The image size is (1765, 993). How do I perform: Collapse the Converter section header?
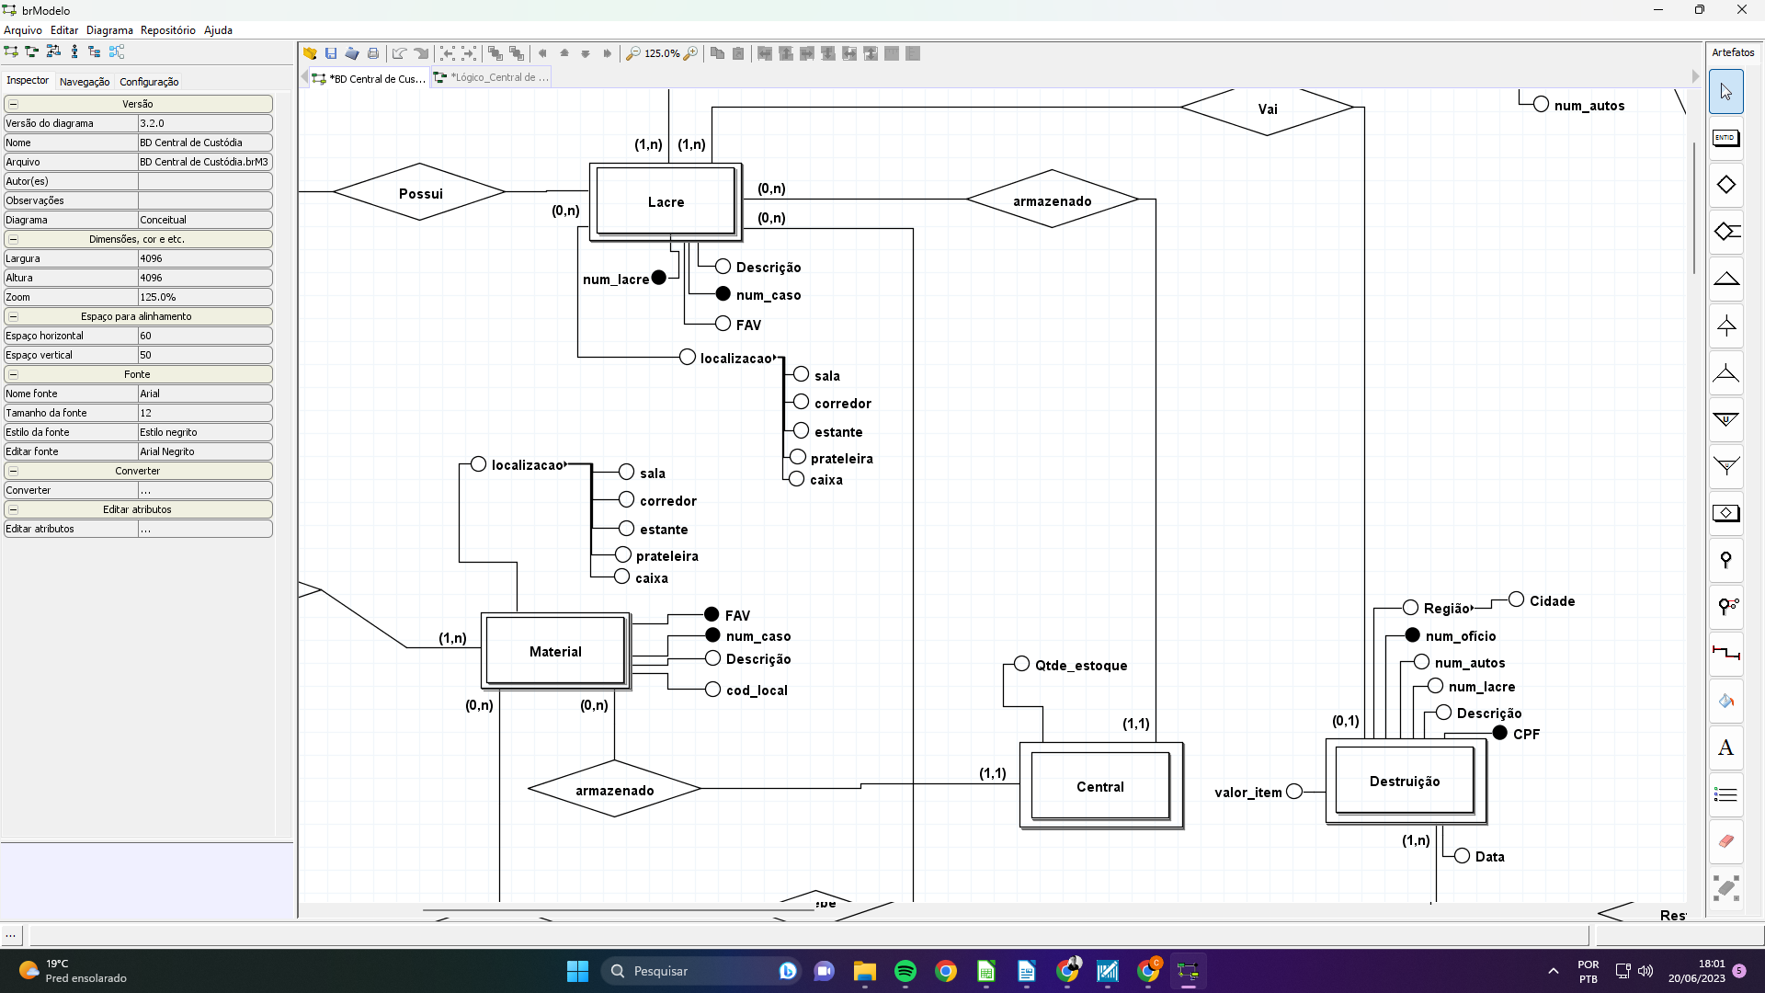tap(13, 471)
